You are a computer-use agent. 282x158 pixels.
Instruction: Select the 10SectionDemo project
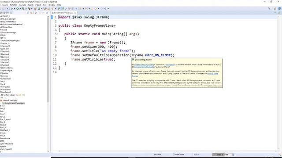point(6,68)
